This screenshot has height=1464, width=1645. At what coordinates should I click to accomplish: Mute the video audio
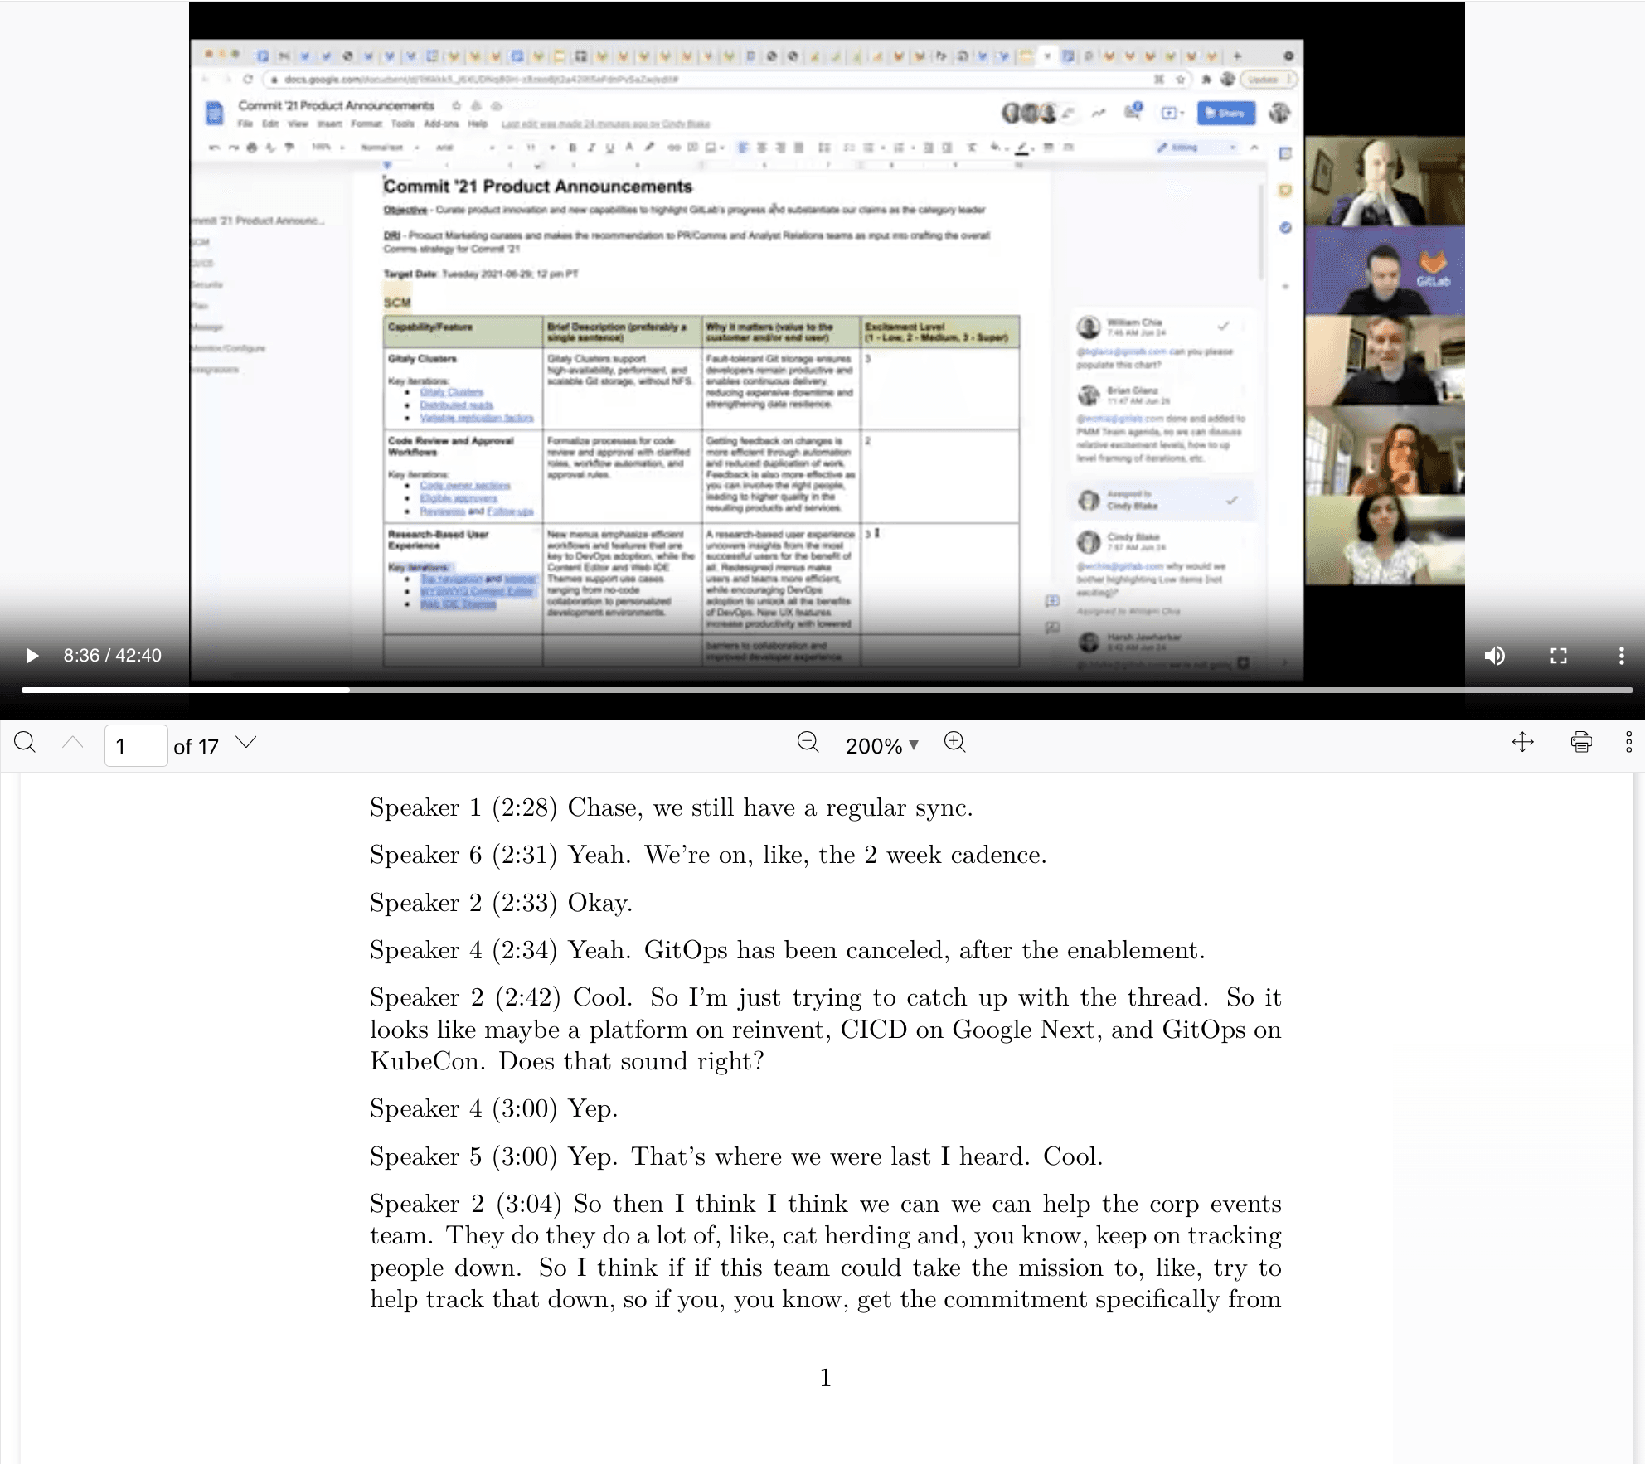pyautogui.click(x=1494, y=656)
